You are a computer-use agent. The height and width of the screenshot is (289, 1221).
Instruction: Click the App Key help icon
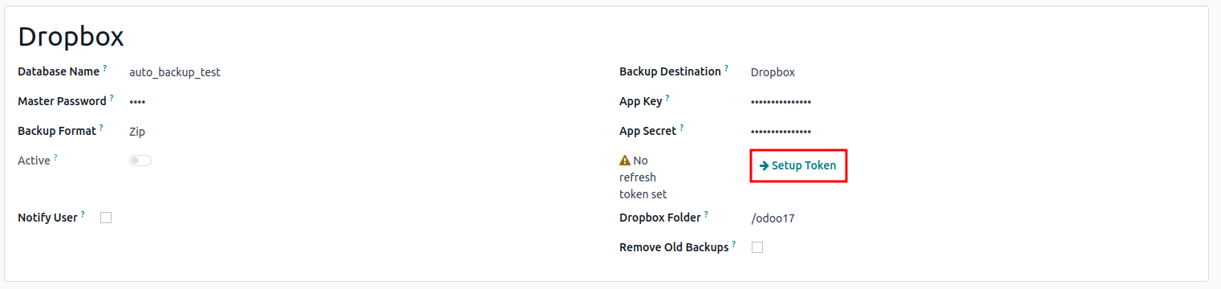[667, 99]
